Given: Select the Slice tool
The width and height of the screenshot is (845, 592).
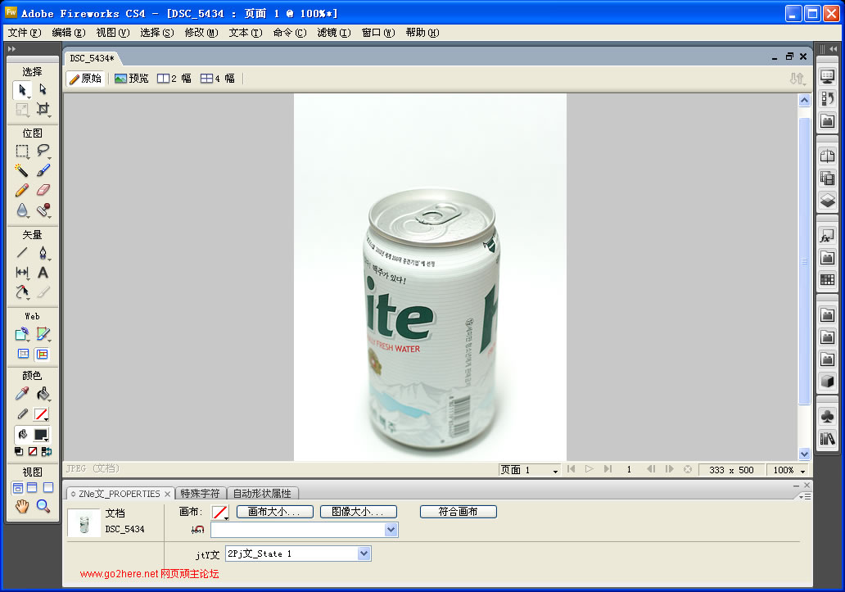Looking at the screenshot, I should pos(43,335).
